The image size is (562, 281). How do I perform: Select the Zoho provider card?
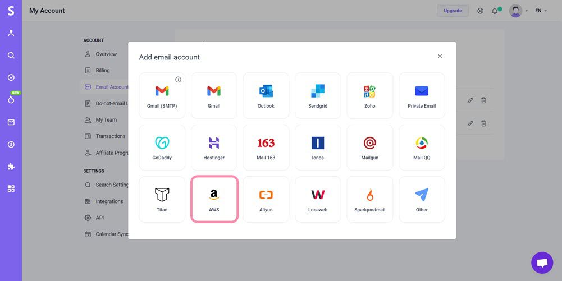pos(370,95)
